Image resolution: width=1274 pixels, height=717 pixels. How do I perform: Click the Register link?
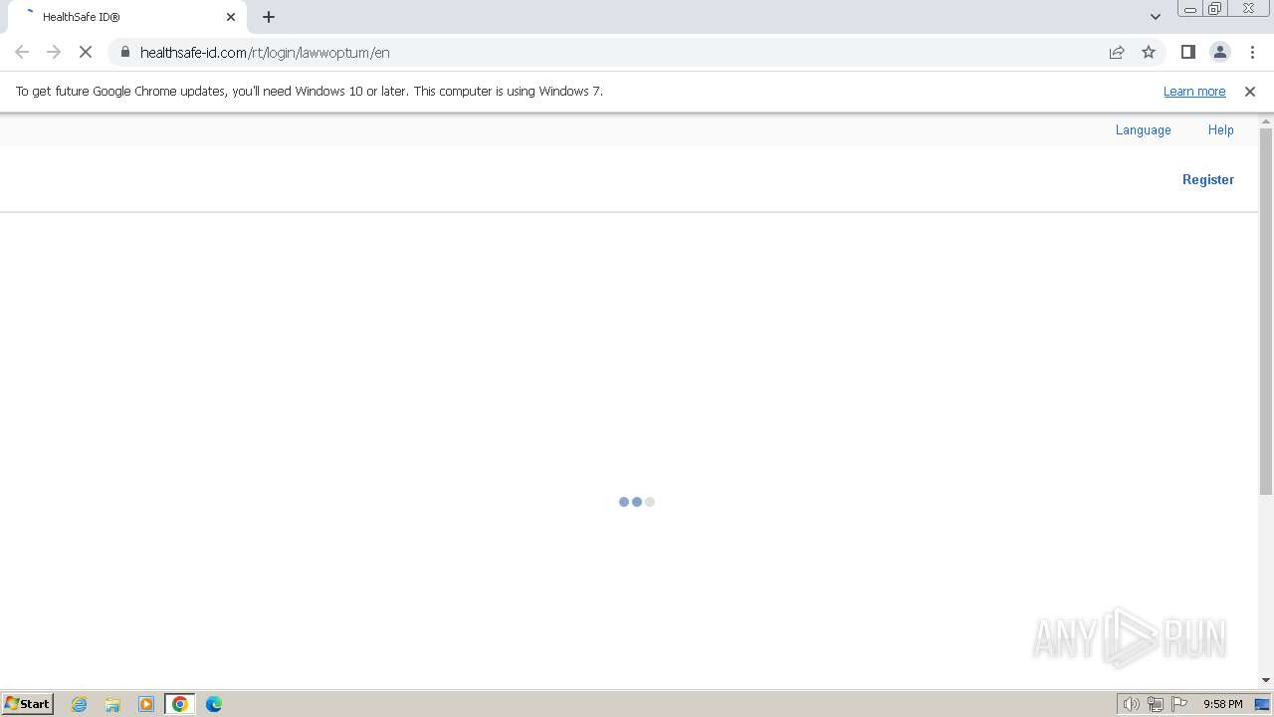(1208, 180)
